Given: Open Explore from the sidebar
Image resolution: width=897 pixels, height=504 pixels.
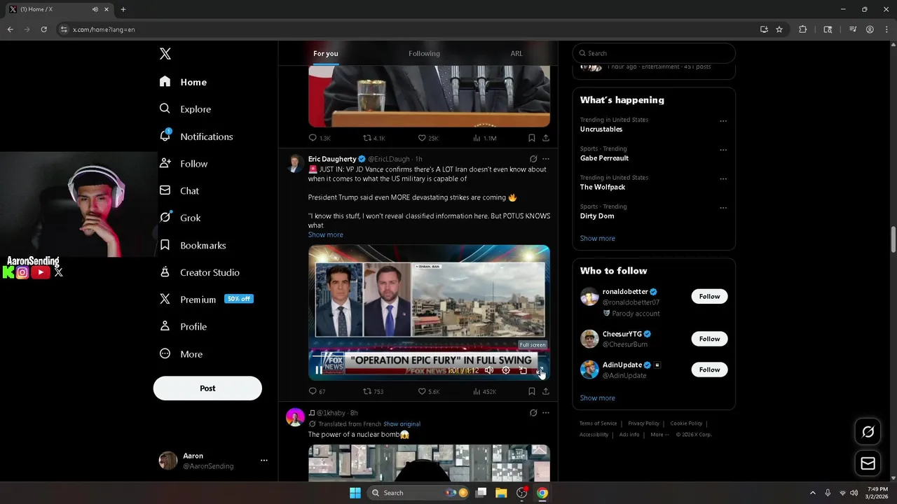Looking at the screenshot, I should [x=186, y=109].
